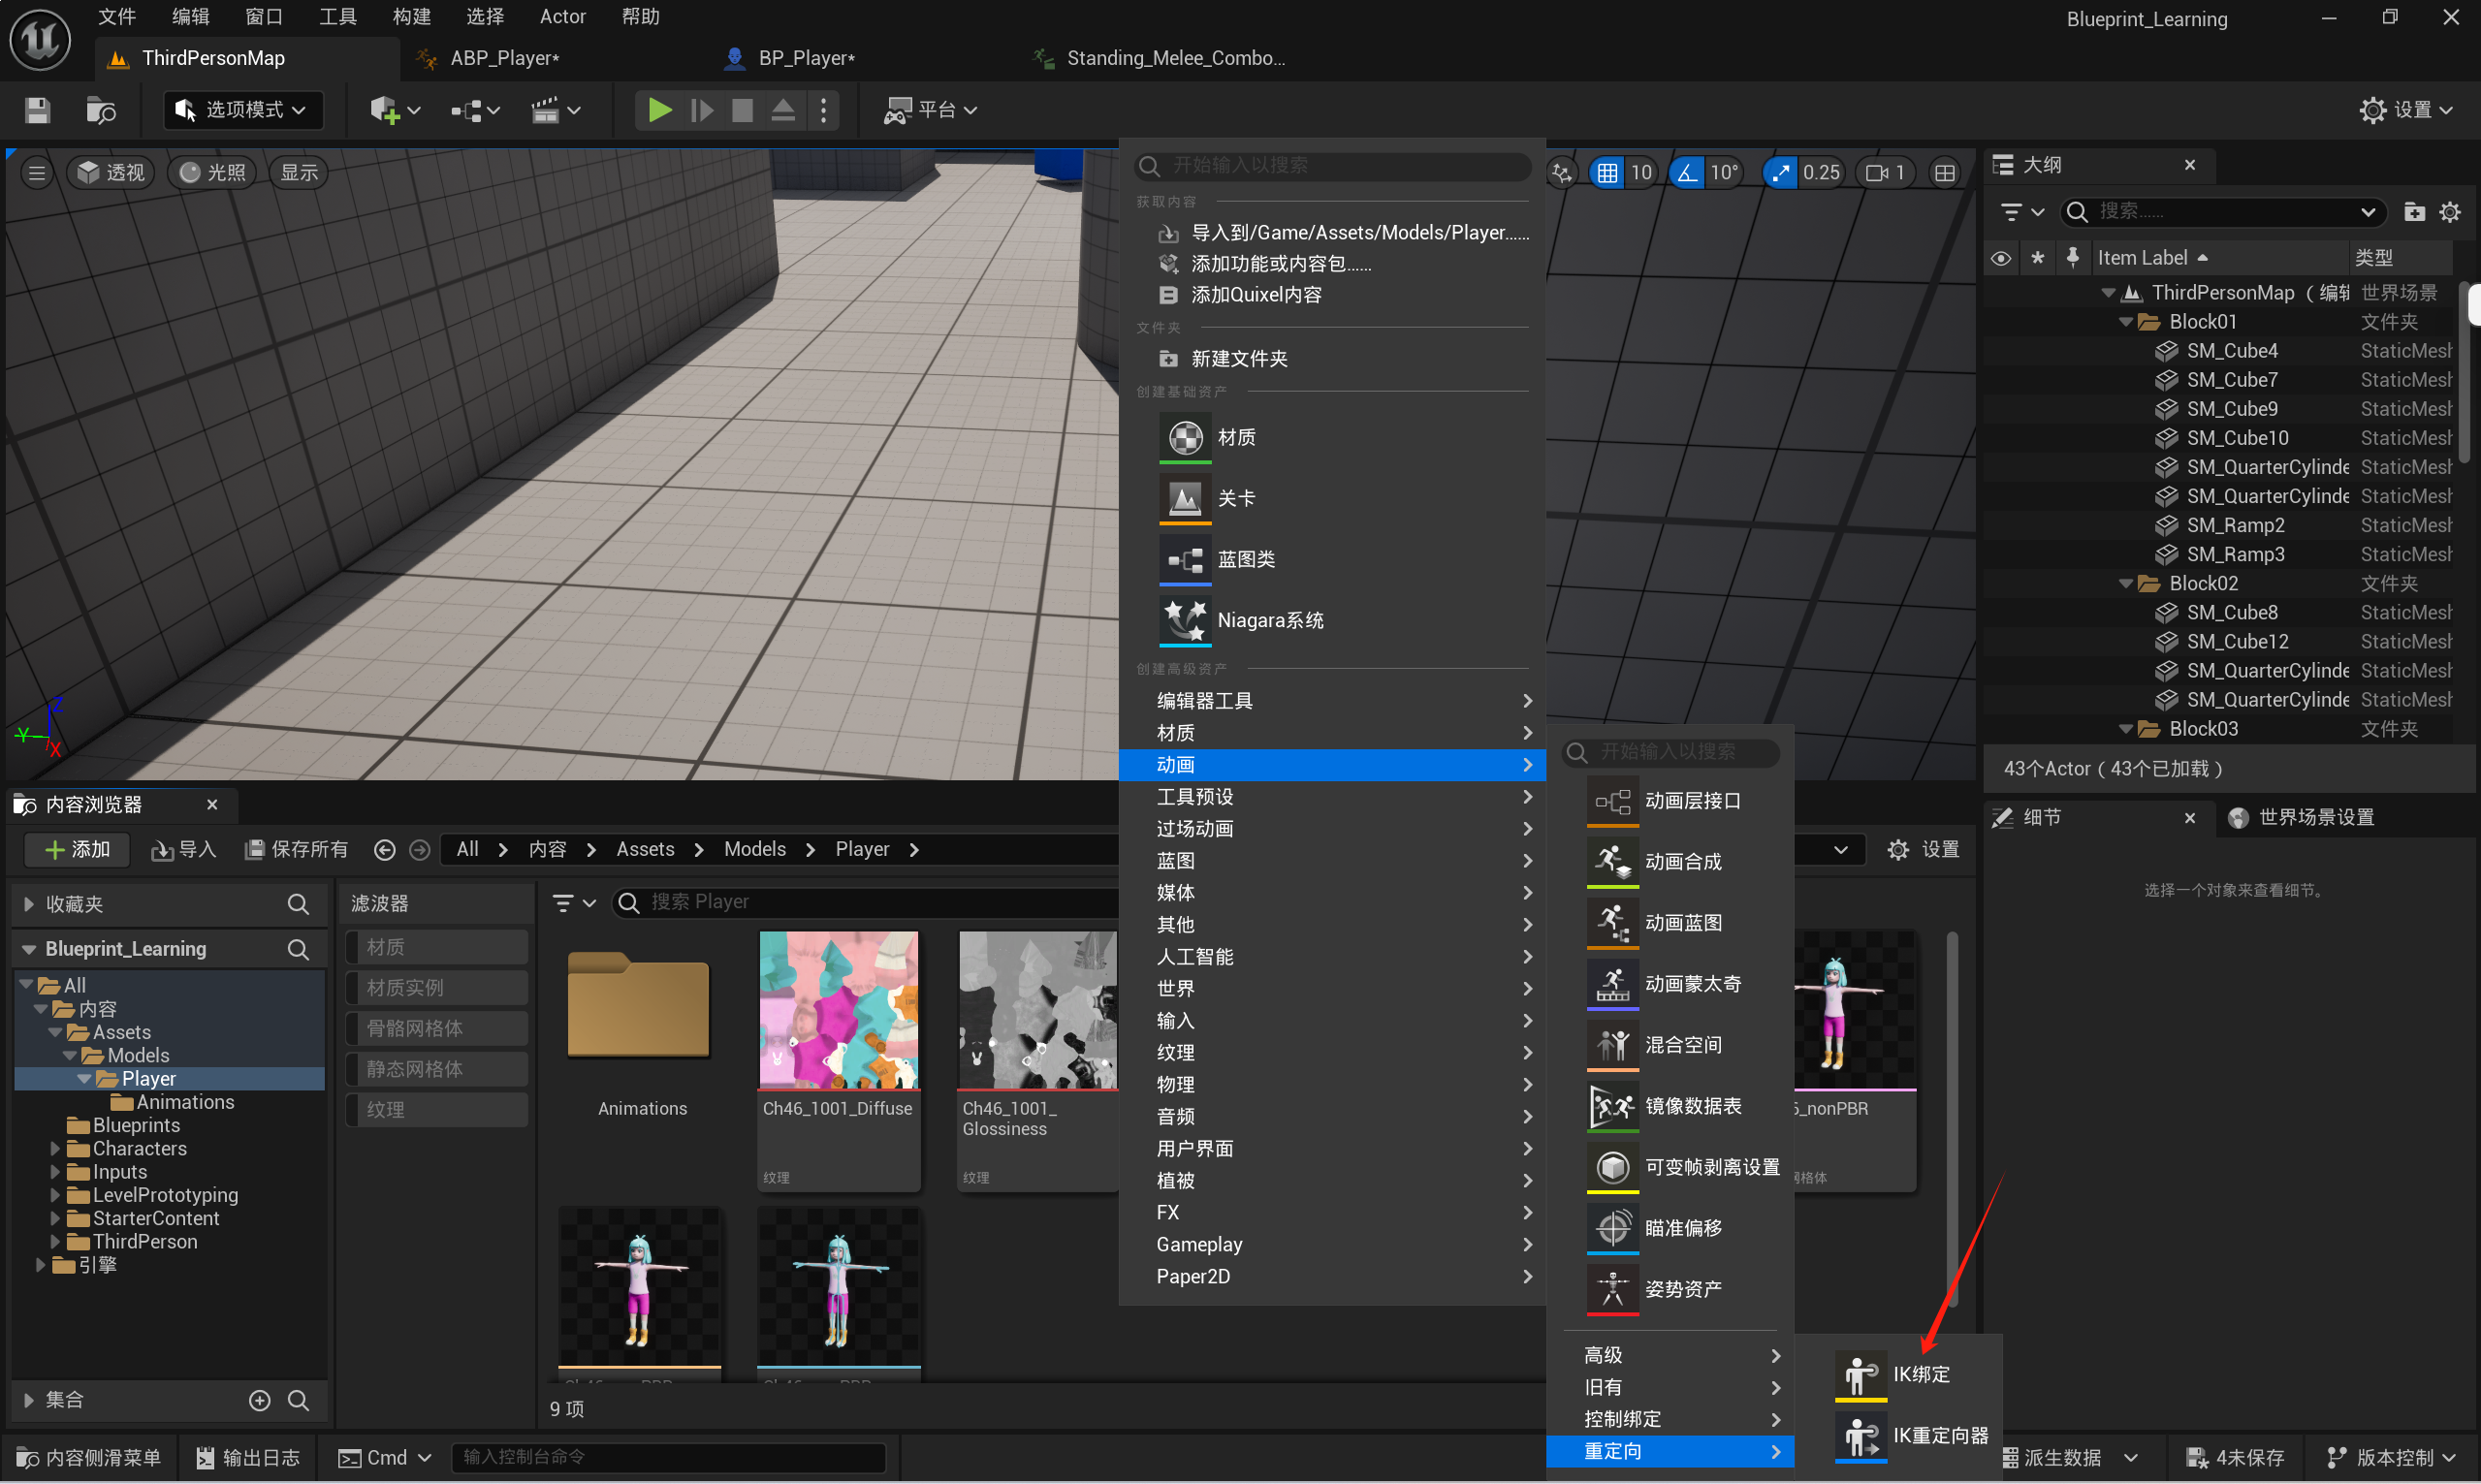Click the pin column header in Outliner

point(2073,258)
